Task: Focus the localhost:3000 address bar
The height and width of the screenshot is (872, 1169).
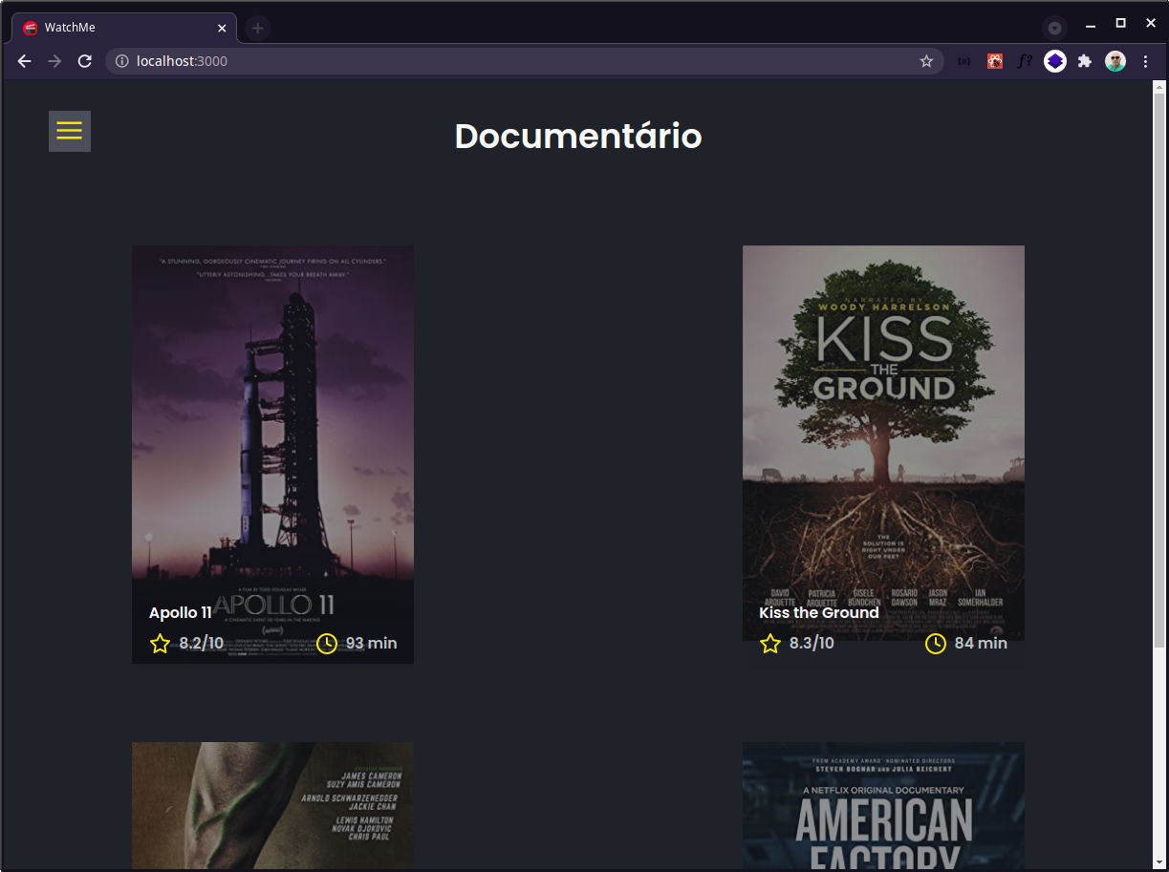Action: coord(524,61)
